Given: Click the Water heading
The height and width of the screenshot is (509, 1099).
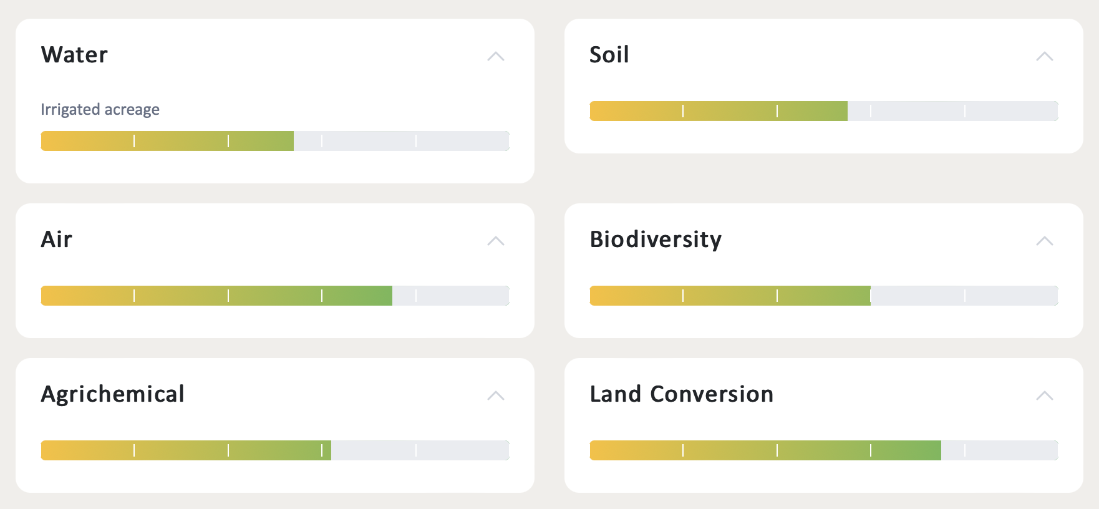Looking at the screenshot, I should point(74,55).
